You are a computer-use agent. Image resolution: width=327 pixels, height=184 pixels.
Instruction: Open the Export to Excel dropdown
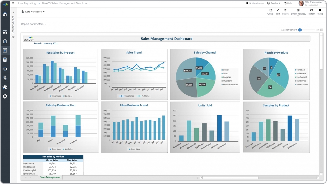point(298,12)
